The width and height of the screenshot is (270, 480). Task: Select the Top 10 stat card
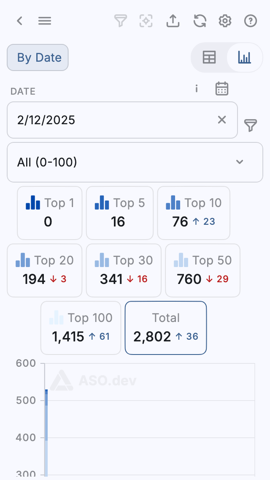pos(194,213)
